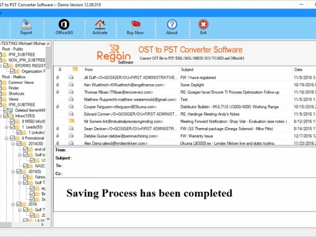316x237 pixels.
Task: Click the attachment column header icon
Action: coord(60,70)
